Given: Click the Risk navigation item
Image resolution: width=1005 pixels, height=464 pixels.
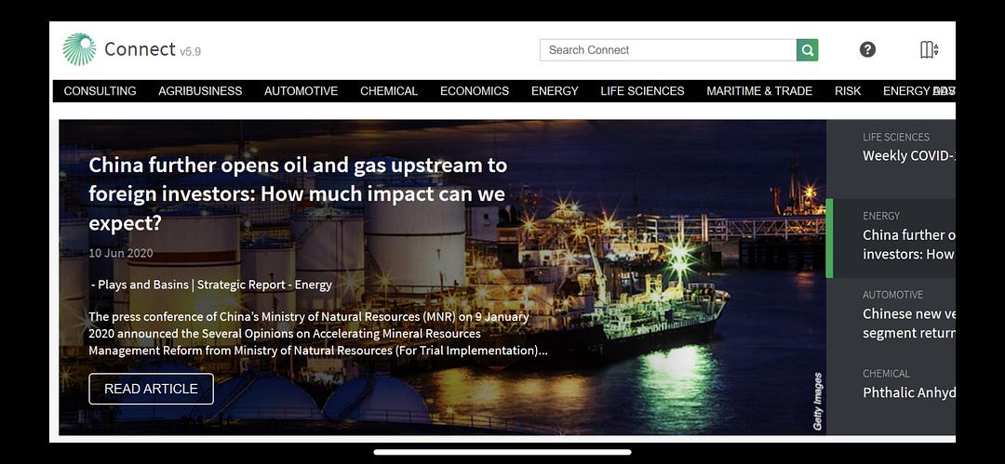Looking at the screenshot, I should click(x=848, y=91).
